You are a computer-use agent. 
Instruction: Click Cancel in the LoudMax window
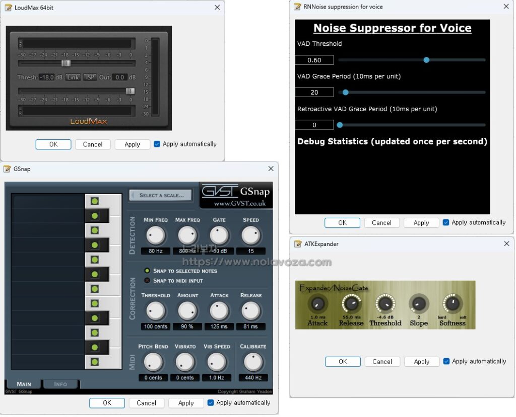(x=93, y=144)
